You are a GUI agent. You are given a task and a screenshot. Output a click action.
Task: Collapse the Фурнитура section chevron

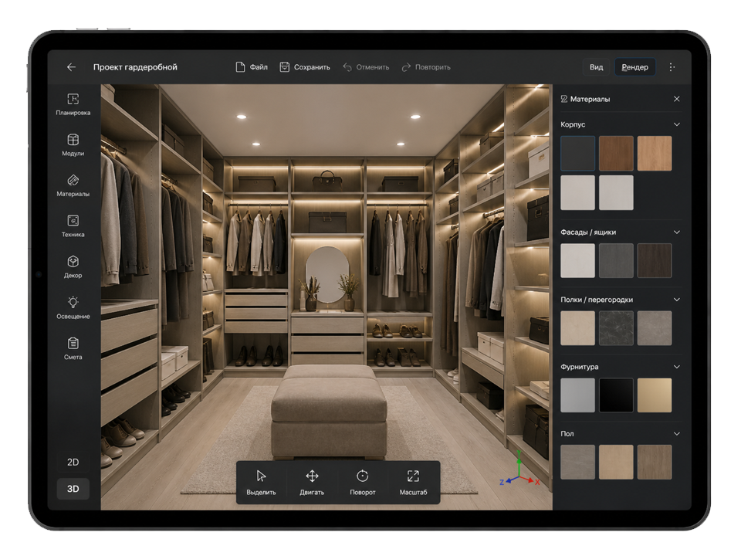[x=677, y=367]
